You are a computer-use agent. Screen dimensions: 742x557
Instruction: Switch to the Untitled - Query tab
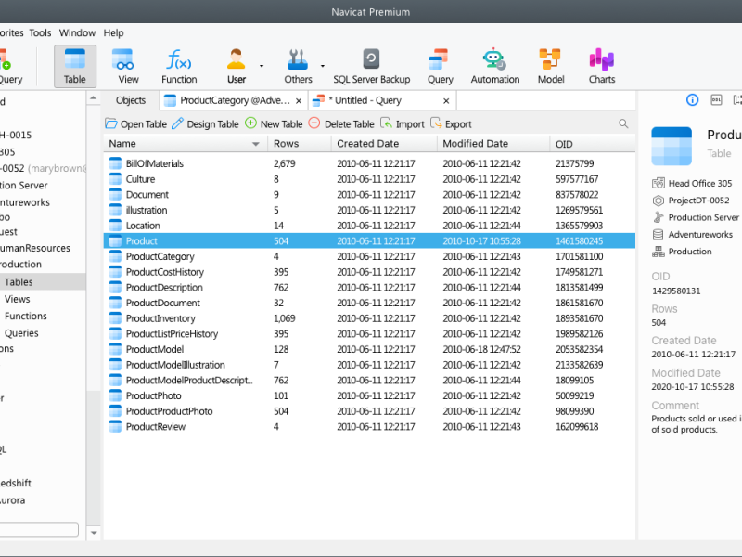coord(382,100)
